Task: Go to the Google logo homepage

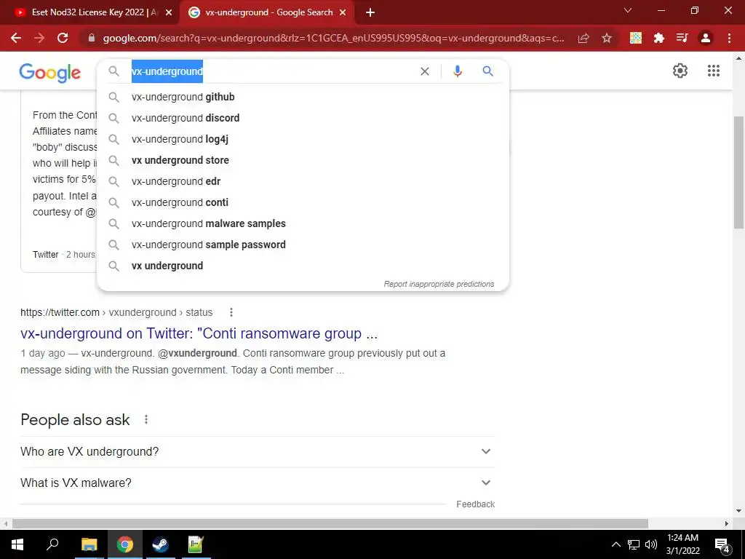Action: click(x=50, y=72)
